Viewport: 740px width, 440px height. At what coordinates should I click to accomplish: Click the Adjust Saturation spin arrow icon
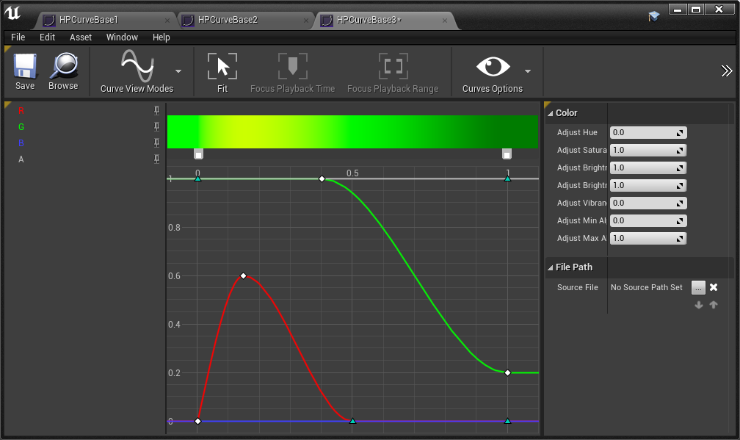pyautogui.click(x=680, y=150)
